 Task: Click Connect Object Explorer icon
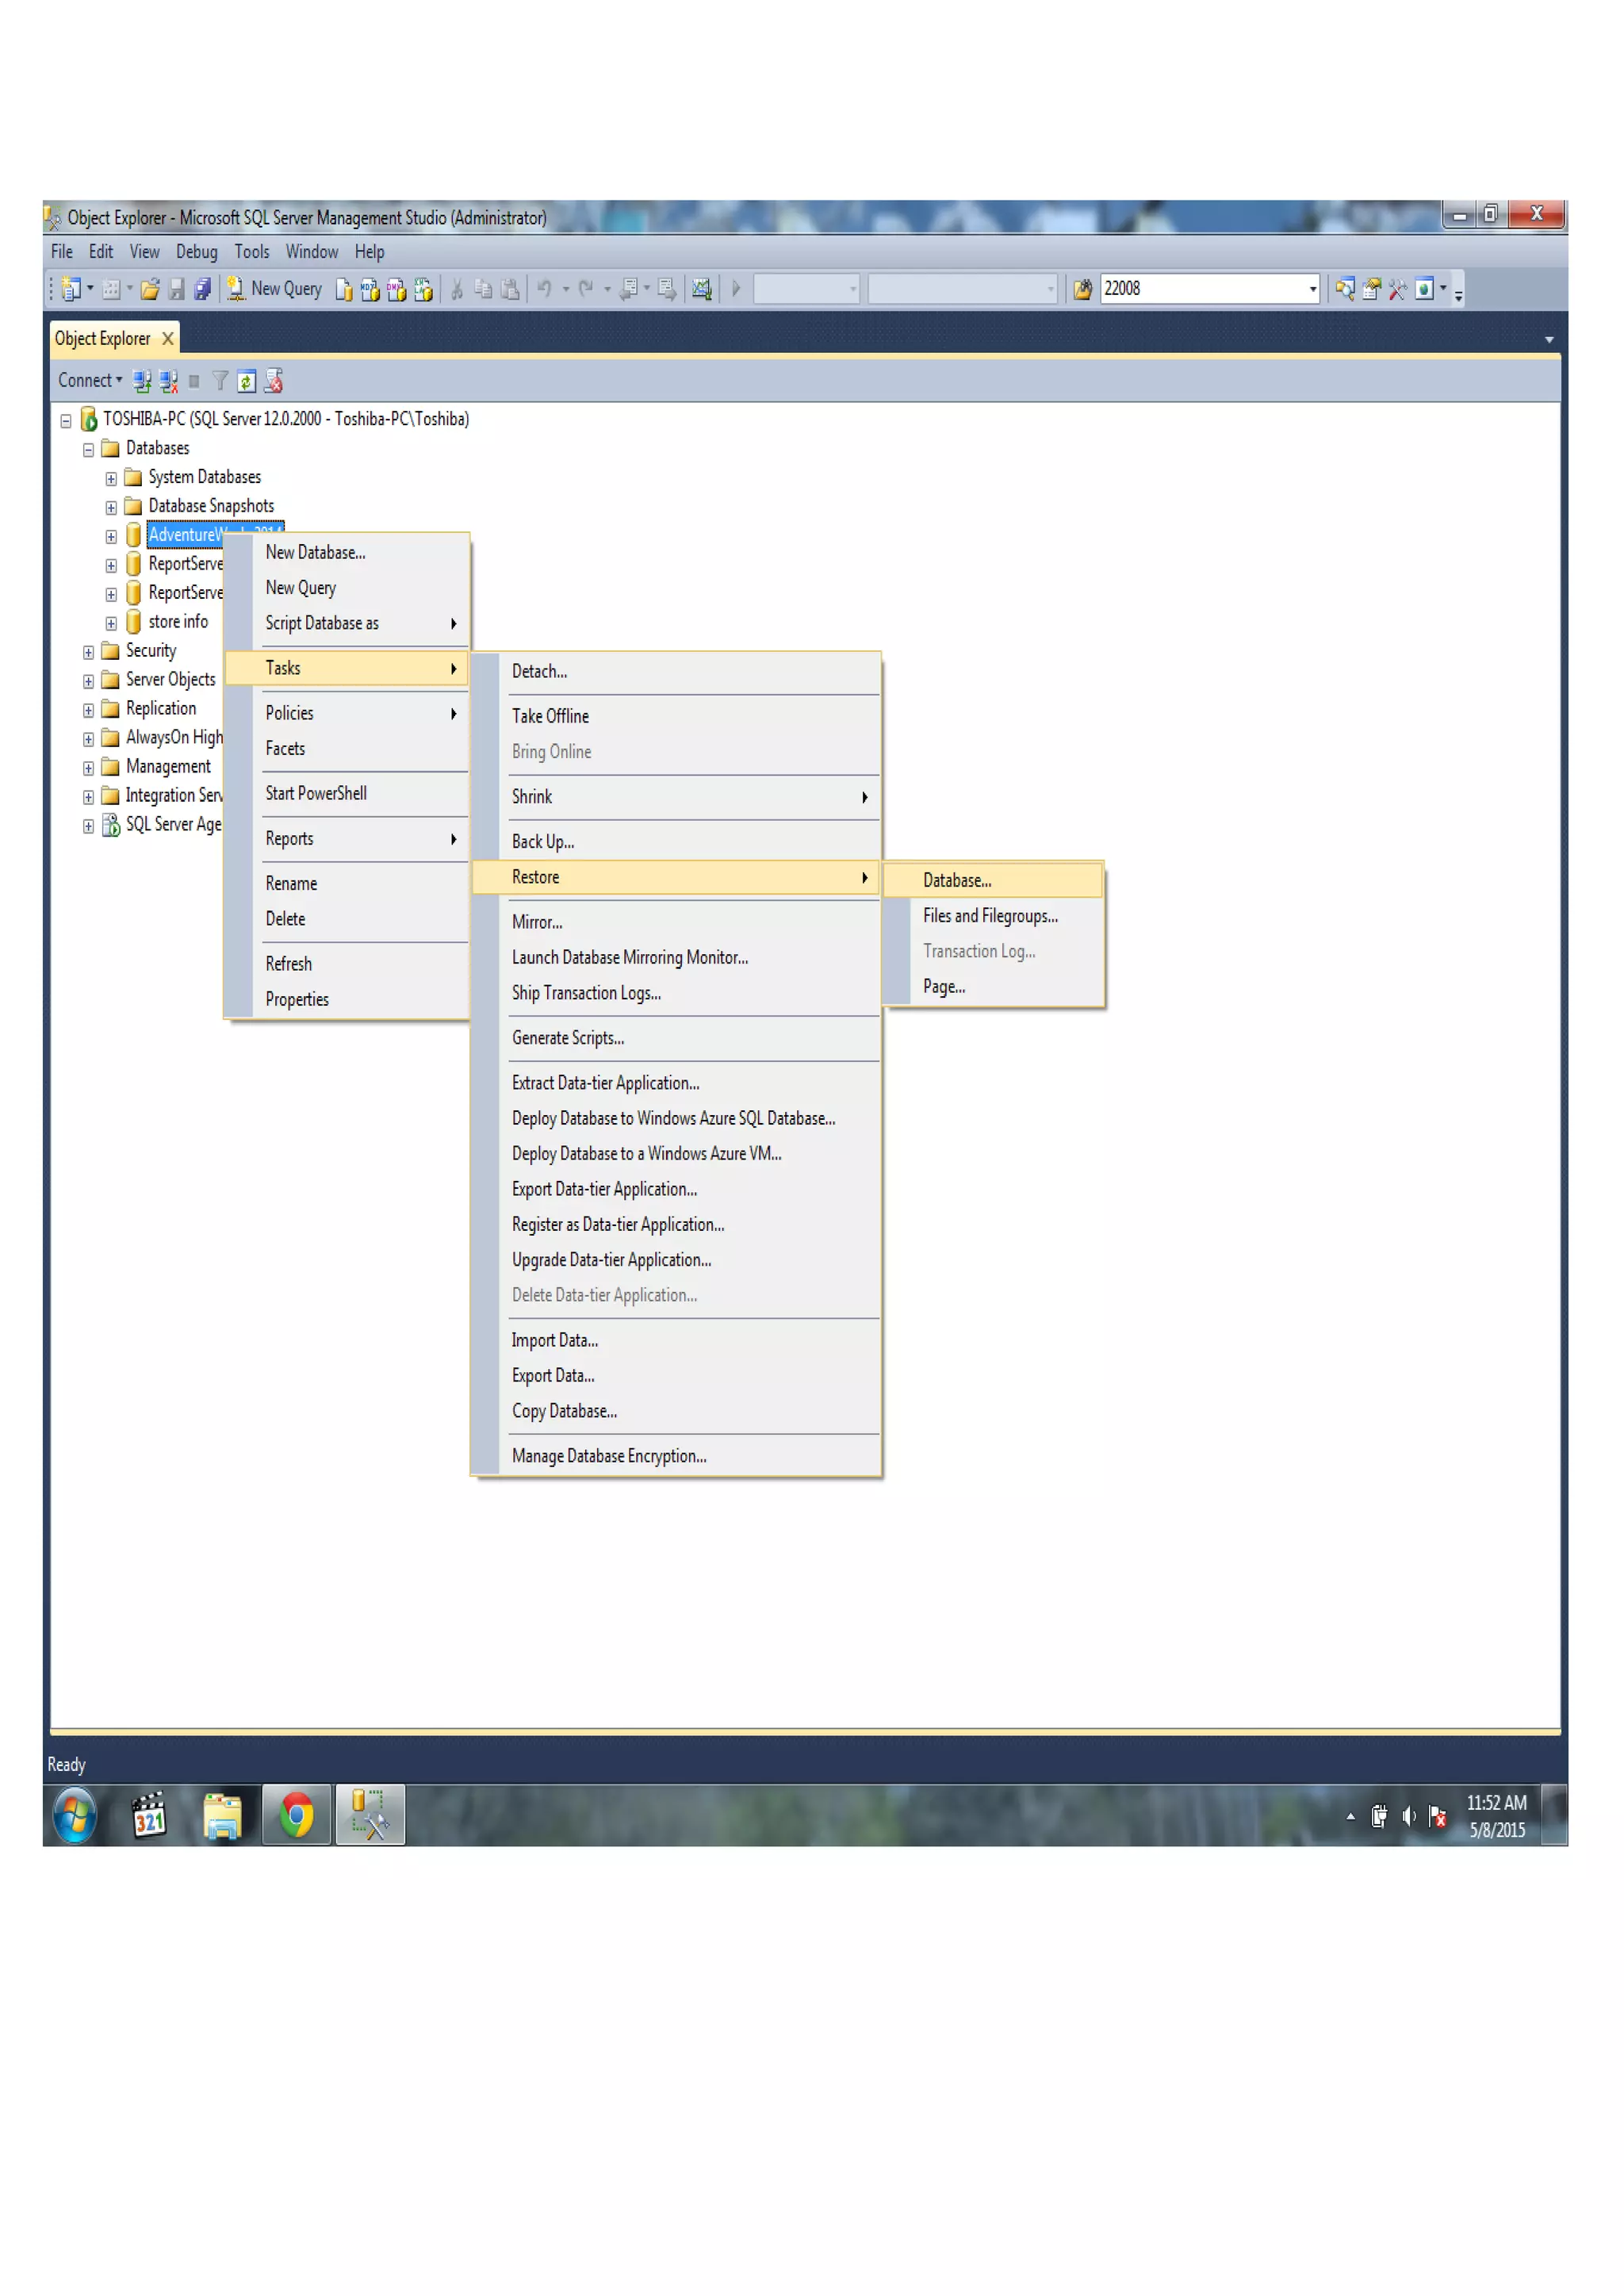click(x=142, y=381)
